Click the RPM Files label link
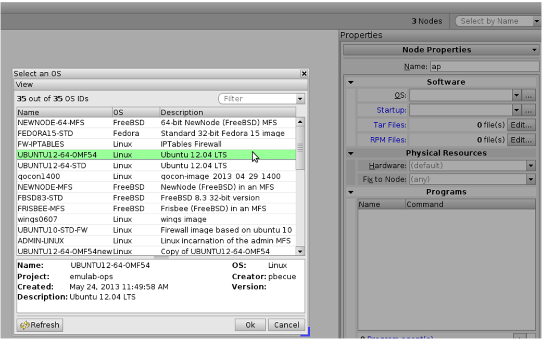 tap(388, 140)
